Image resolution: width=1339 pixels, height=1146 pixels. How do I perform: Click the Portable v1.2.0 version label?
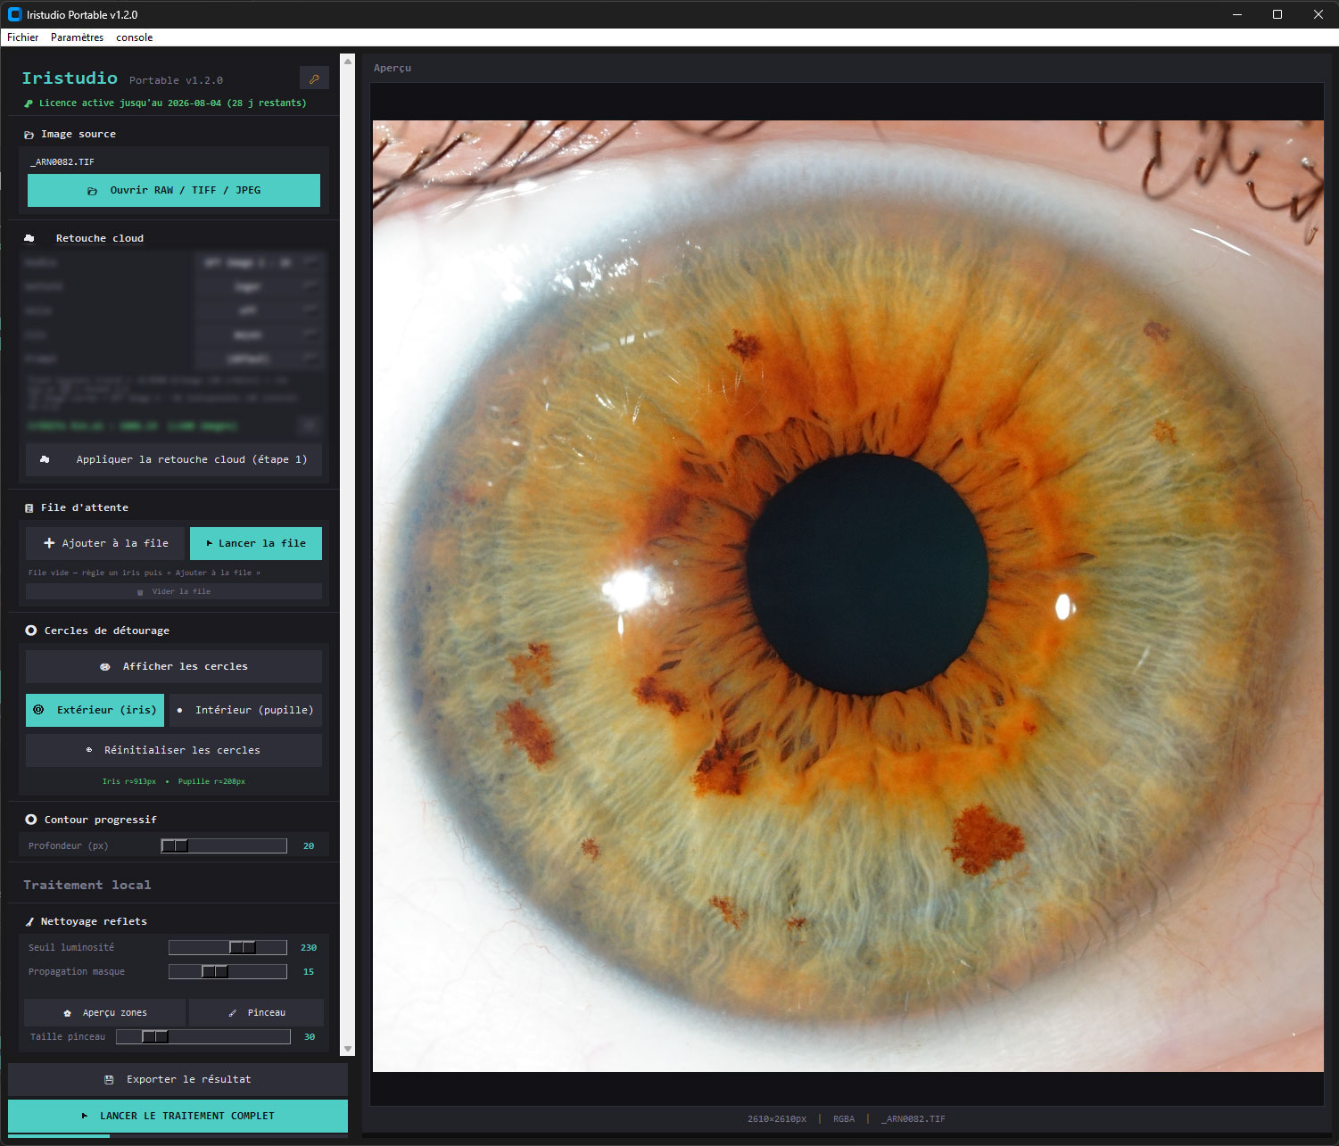(x=176, y=80)
